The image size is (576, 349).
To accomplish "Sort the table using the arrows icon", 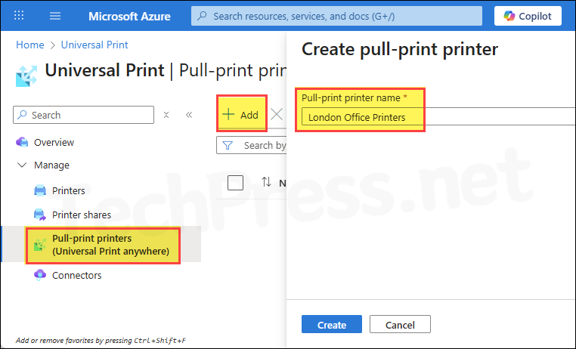I will click(x=266, y=182).
